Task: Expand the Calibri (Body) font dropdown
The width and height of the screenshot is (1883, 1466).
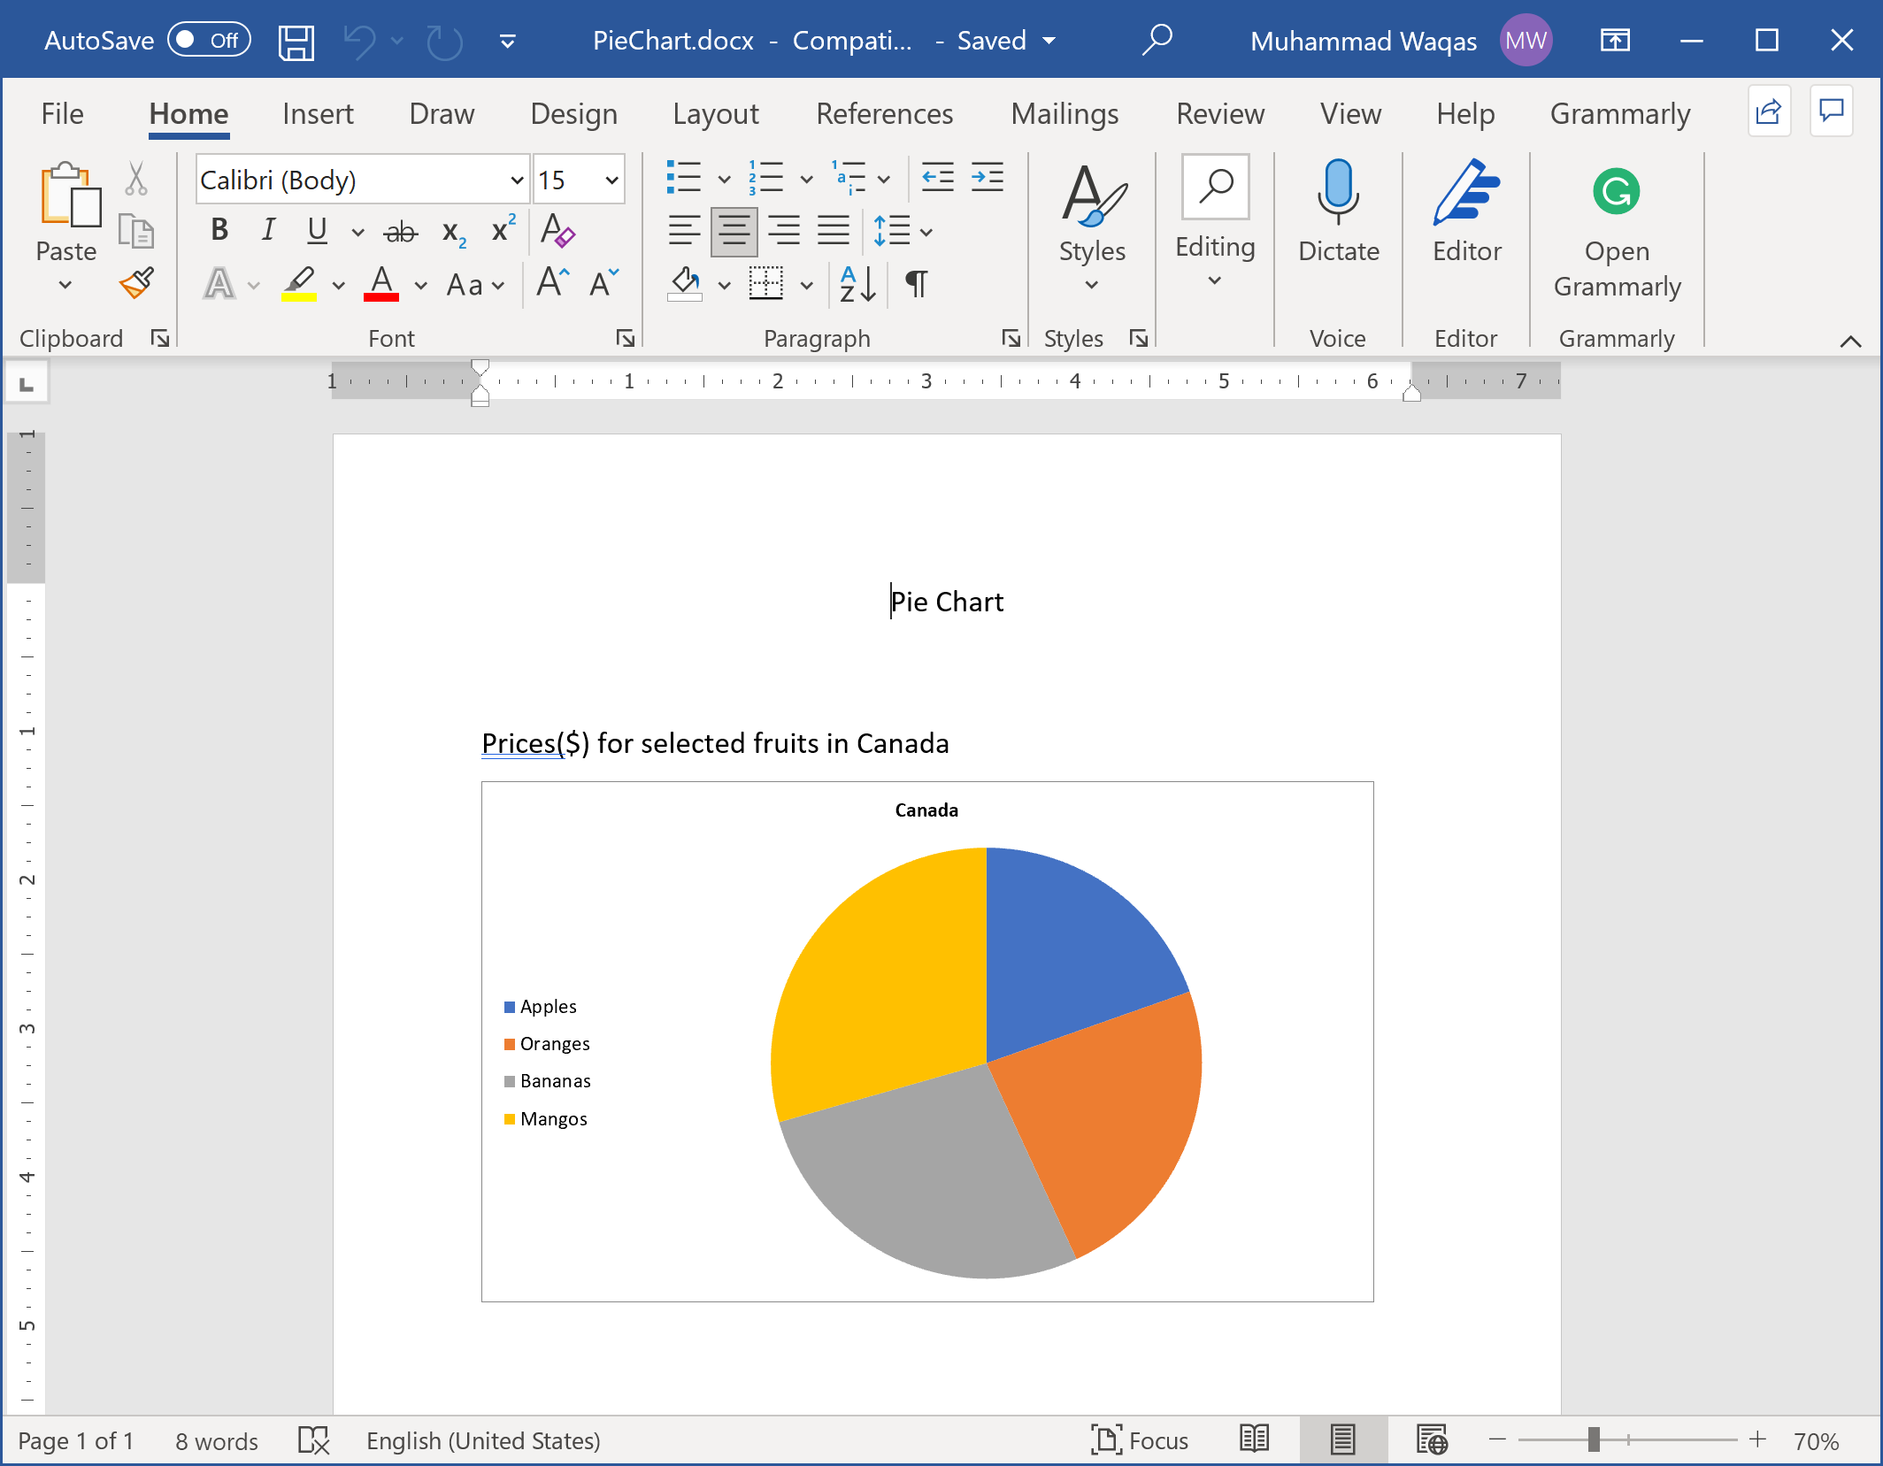Action: 517,180
